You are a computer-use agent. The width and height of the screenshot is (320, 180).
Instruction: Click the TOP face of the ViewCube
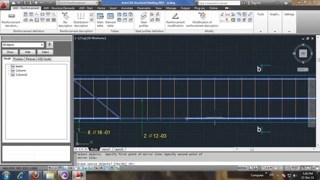click(x=303, y=53)
